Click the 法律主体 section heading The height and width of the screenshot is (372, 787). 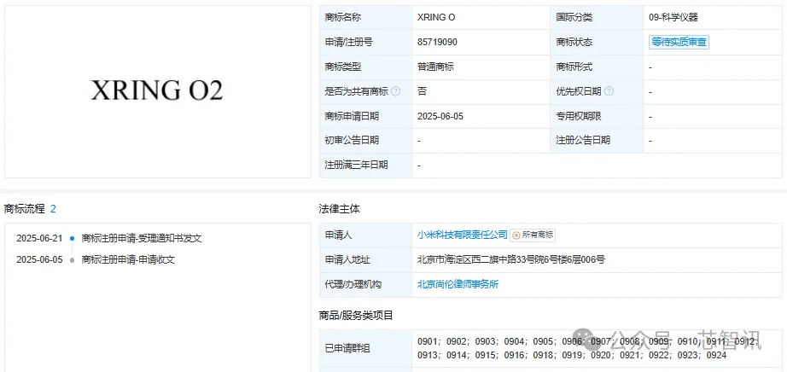point(339,209)
